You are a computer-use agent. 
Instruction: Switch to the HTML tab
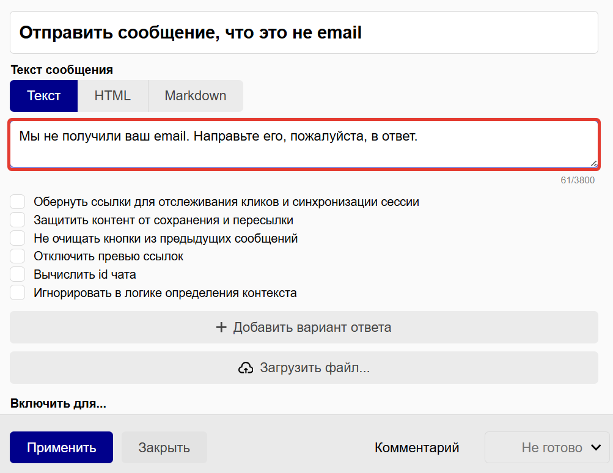click(112, 95)
